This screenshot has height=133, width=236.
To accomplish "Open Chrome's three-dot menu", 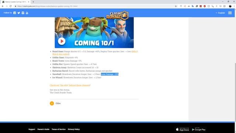I will point(234,6).
